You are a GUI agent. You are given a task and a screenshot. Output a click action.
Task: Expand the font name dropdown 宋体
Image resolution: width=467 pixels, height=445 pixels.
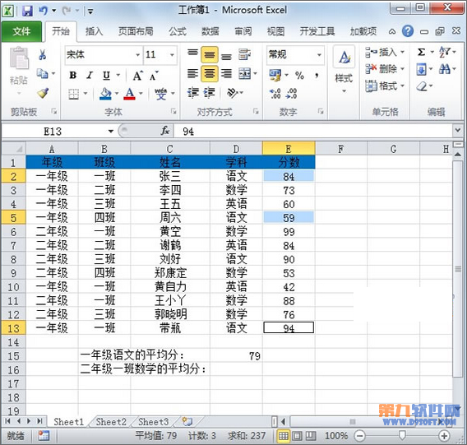(137, 55)
